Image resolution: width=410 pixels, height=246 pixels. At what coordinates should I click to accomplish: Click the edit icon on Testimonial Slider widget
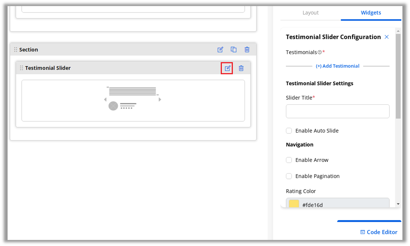pyautogui.click(x=227, y=68)
